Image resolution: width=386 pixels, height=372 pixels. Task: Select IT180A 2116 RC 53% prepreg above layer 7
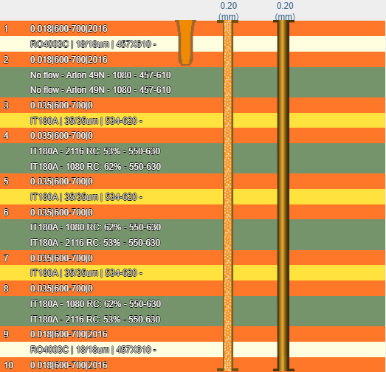click(x=193, y=243)
